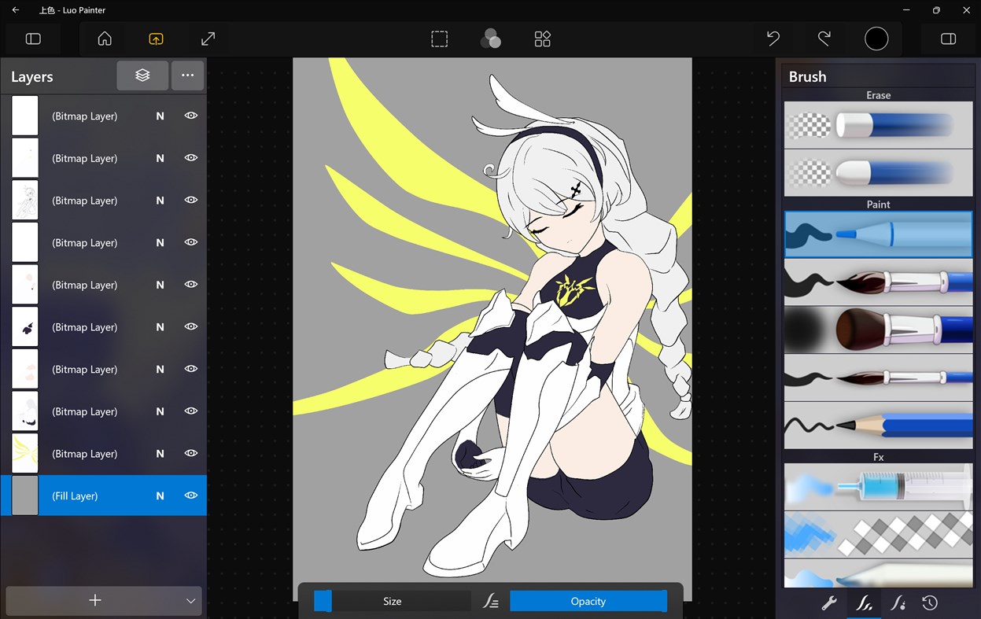
Task: Toggle visibility of the topmost Bitmap Layer
Action: click(190, 116)
